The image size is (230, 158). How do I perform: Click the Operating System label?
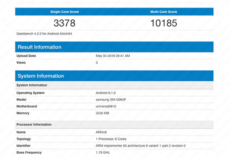click(31, 93)
